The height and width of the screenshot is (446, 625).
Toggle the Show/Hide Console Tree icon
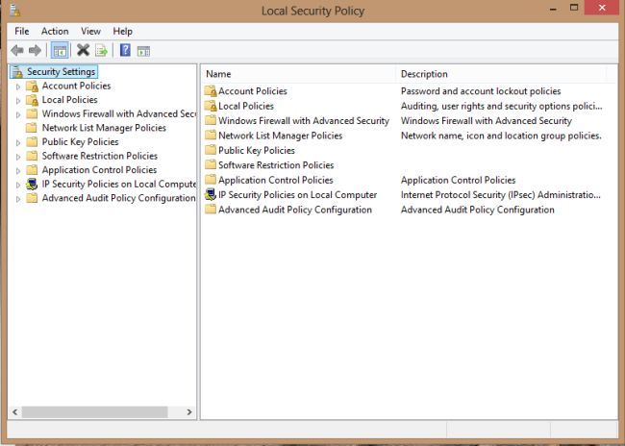60,51
